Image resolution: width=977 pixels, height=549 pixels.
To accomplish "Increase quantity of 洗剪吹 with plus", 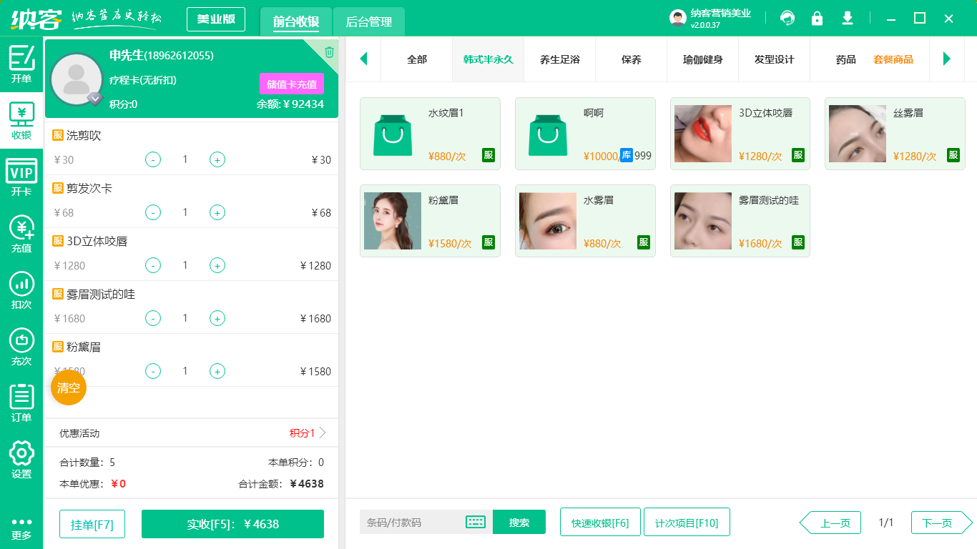I will tap(217, 159).
